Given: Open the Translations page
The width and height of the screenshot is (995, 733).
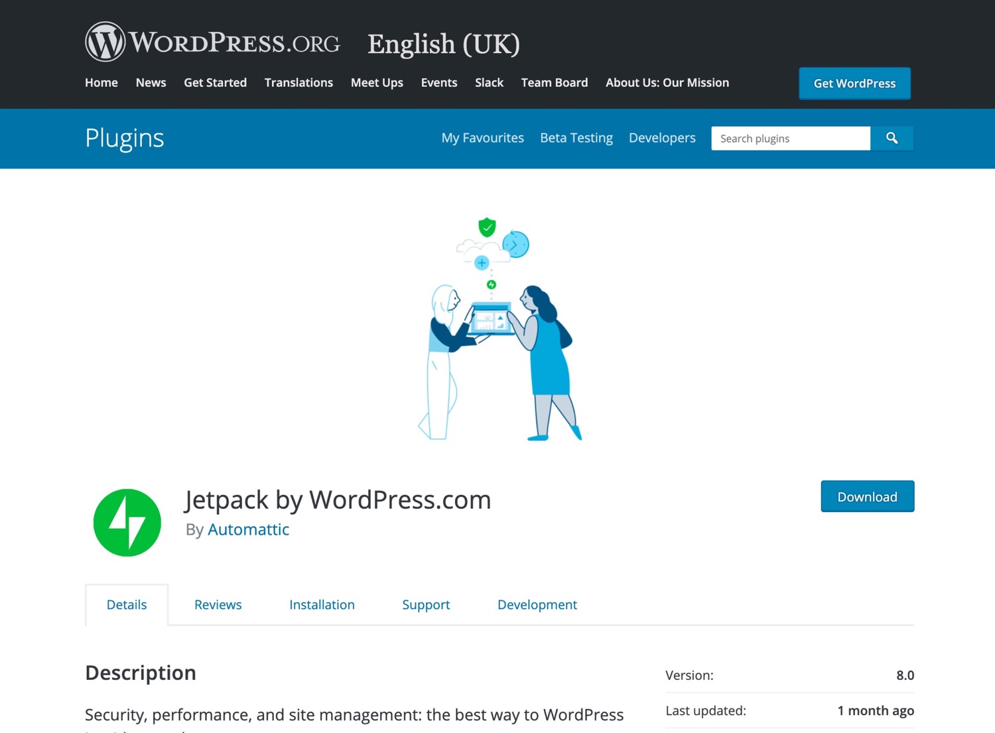Looking at the screenshot, I should [x=298, y=82].
